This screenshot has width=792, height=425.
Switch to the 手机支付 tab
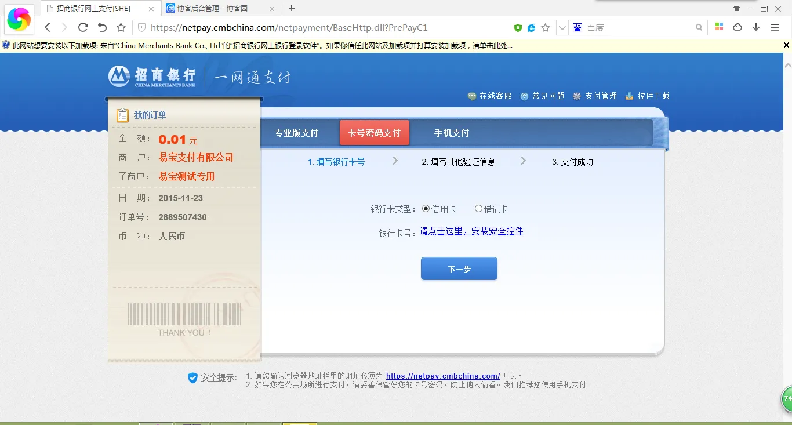(451, 133)
